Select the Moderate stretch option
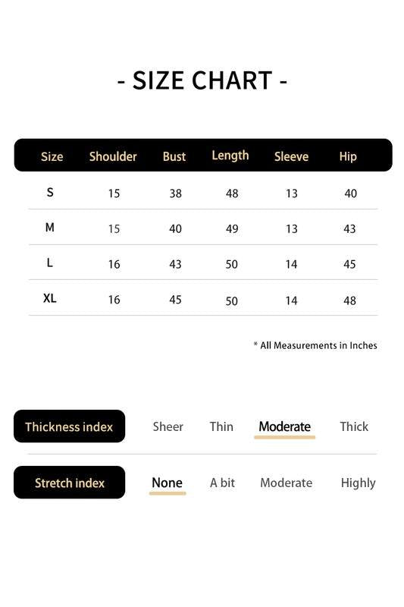 [286, 483]
